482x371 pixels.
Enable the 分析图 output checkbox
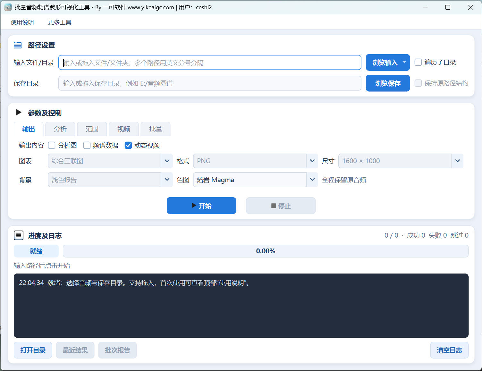[52, 145]
